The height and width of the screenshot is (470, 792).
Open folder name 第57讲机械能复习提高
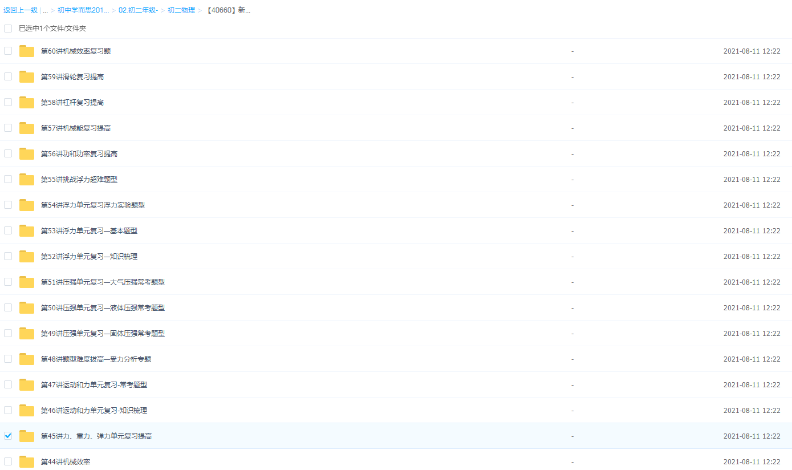(76, 128)
